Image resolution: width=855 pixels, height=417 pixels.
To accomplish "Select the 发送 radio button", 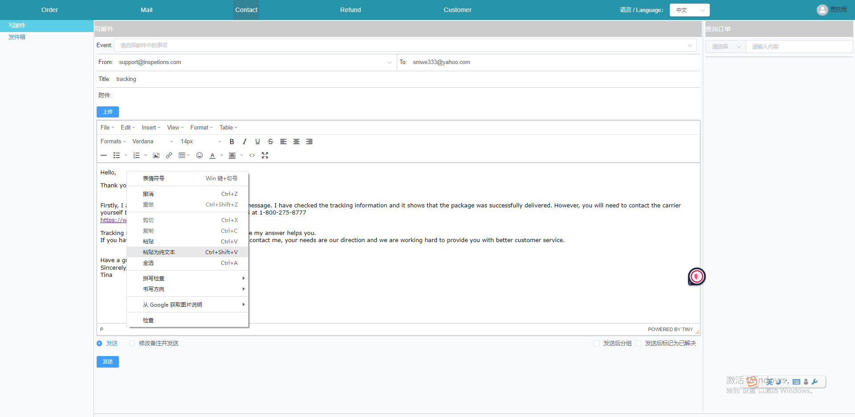I will pos(99,344).
